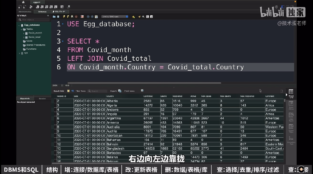Viewport: 313px width, 174px height.
Task: Select the beautify/reformat SQL script icon
Action: 140,17
